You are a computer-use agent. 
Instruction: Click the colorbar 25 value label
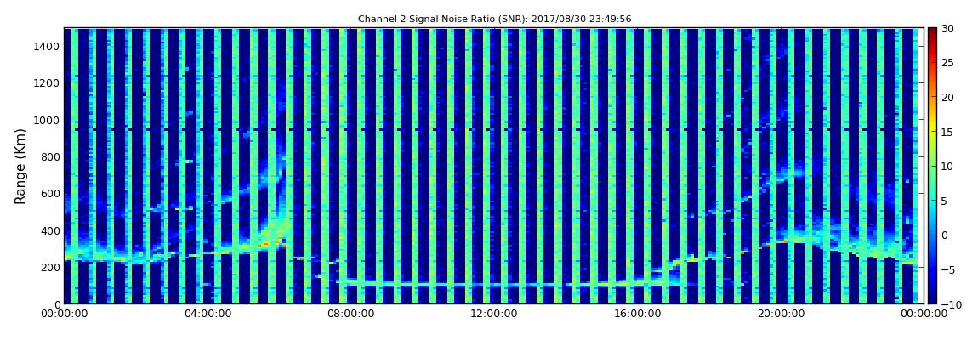pyautogui.click(x=949, y=62)
